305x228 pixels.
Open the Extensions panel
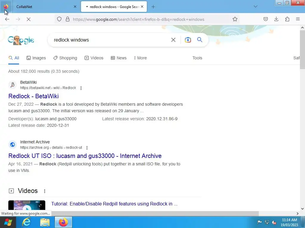[x=287, y=19]
